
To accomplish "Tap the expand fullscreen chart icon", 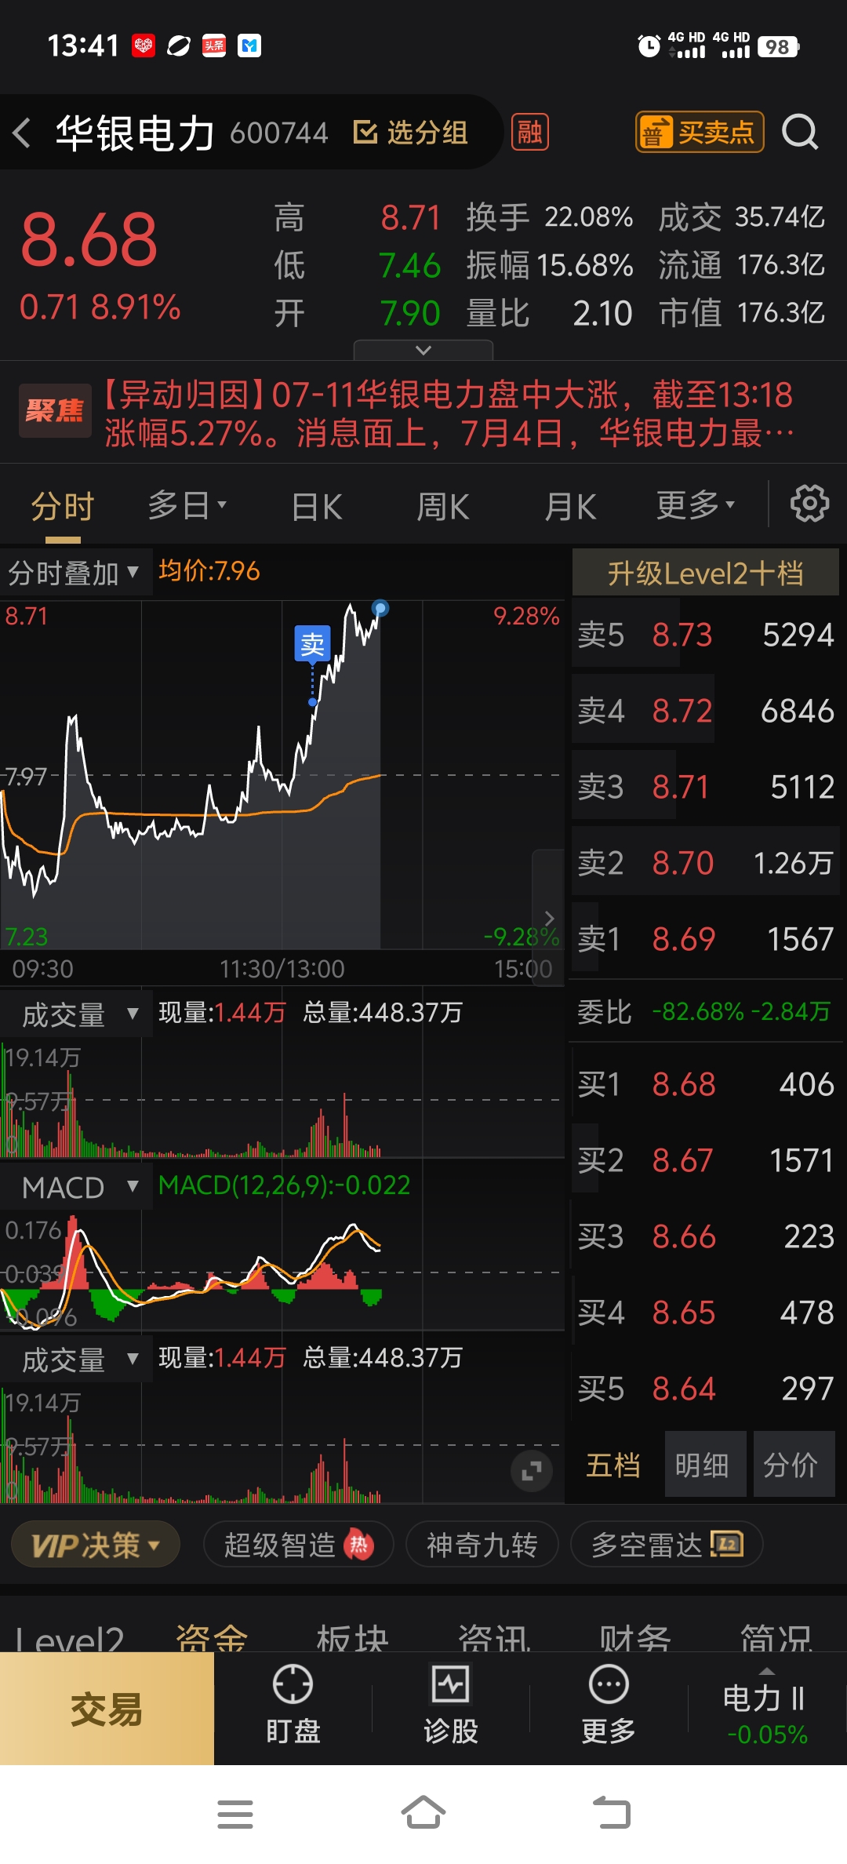I will 532,1471.
